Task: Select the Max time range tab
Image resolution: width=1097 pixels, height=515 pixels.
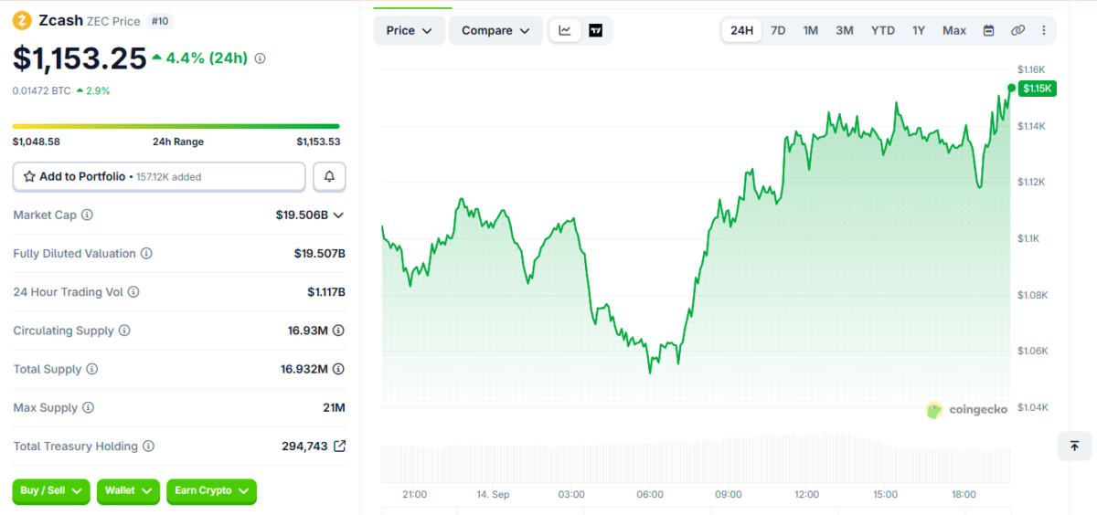Action: pos(954,30)
